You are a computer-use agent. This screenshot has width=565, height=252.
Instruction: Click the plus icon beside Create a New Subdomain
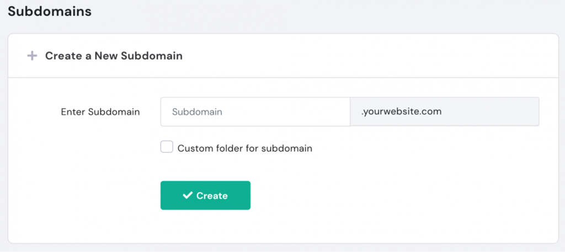[x=32, y=56]
